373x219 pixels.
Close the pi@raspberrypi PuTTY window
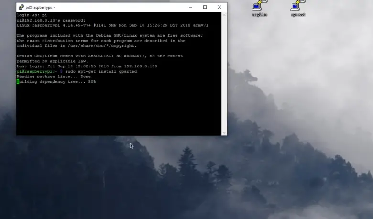219,7
